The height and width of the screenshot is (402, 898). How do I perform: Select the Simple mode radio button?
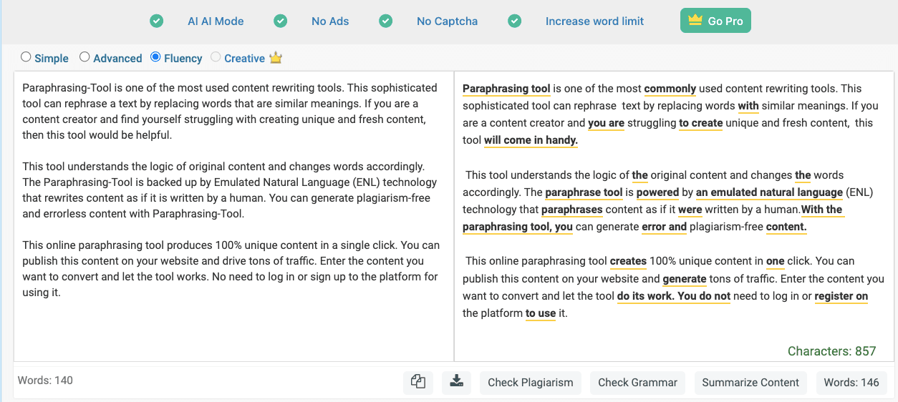(x=26, y=57)
